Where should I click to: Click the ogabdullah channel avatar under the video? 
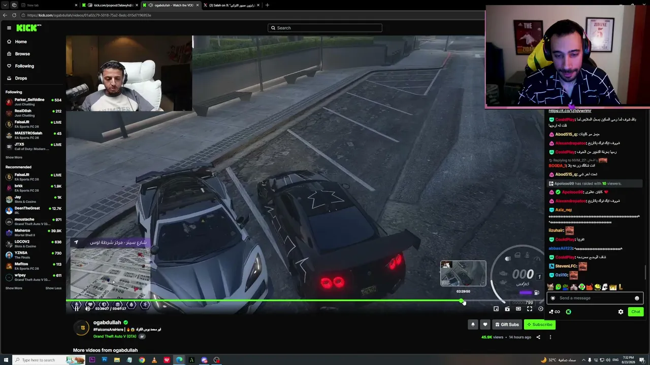(x=82, y=328)
